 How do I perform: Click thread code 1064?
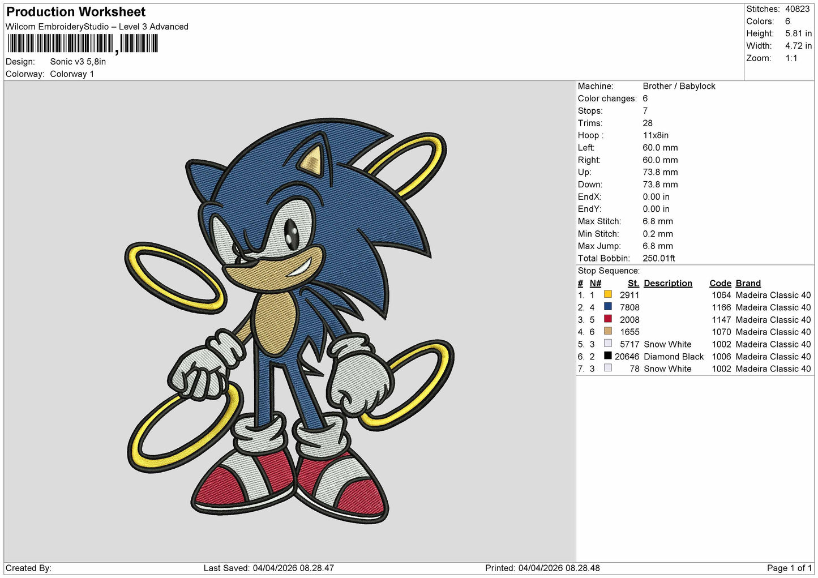pos(721,295)
